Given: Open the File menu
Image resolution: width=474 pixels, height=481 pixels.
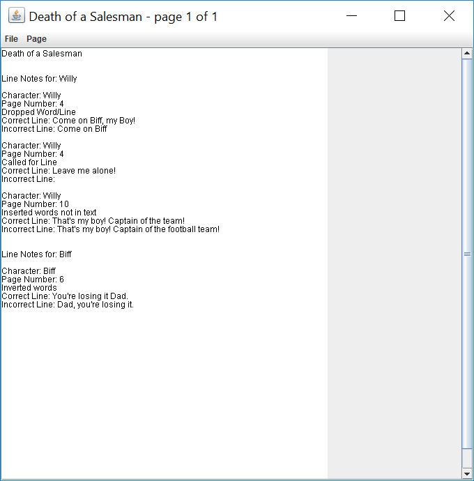Looking at the screenshot, I should (x=11, y=39).
